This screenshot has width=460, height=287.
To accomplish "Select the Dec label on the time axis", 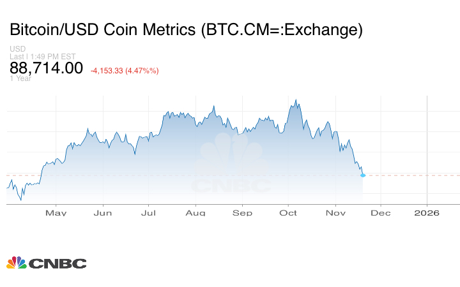I will (381, 213).
